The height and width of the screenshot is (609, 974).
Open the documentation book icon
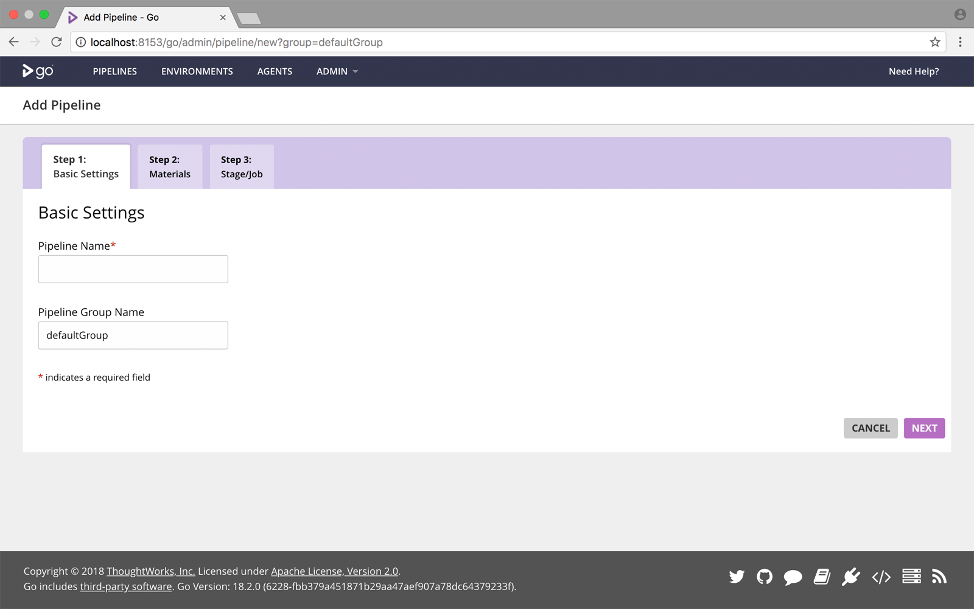pyautogui.click(x=822, y=576)
